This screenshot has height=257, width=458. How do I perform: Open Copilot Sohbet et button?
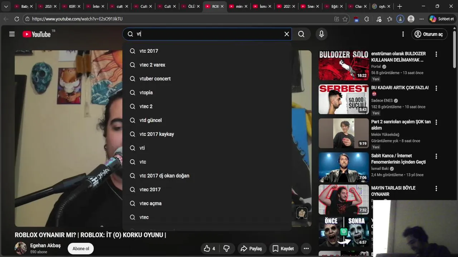coord(442,19)
